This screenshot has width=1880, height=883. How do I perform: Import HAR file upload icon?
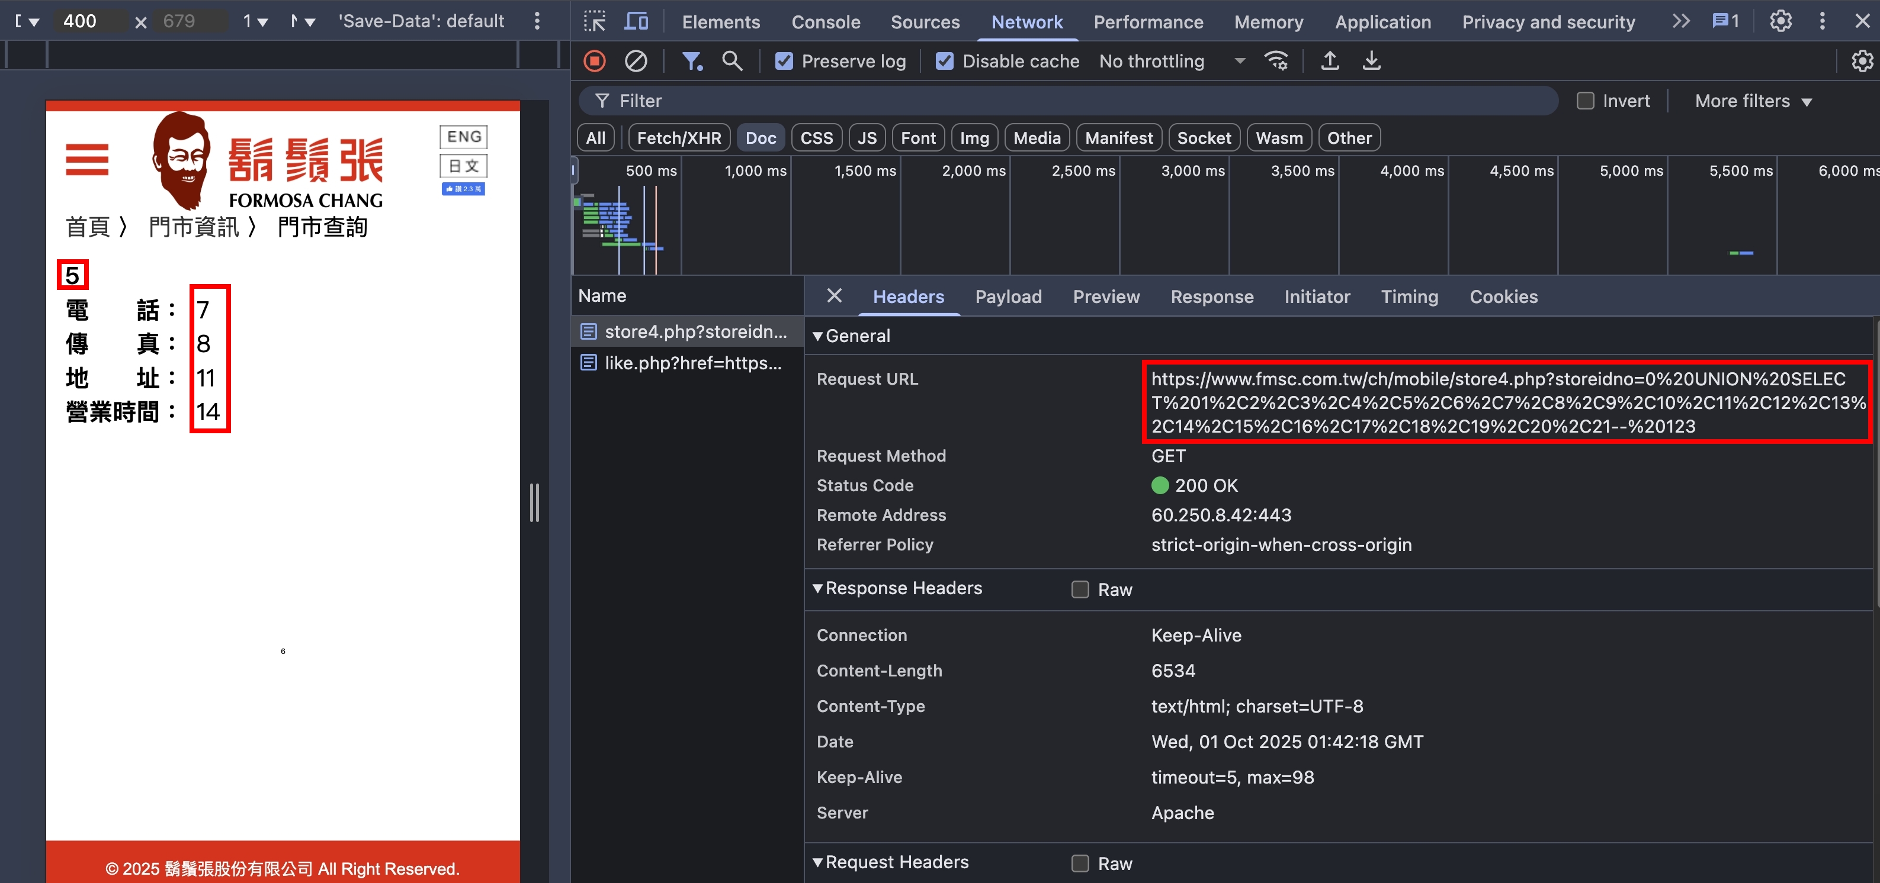pyautogui.click(x=1330, y=61)
